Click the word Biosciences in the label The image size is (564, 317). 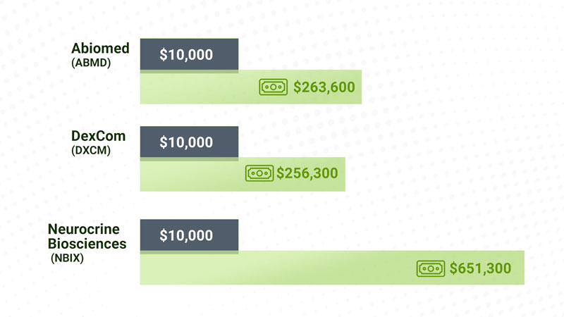[87, 244]
